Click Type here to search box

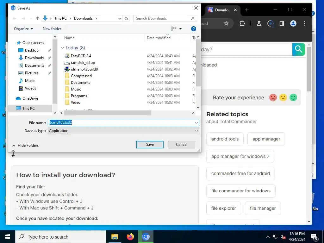click(60, 237)
